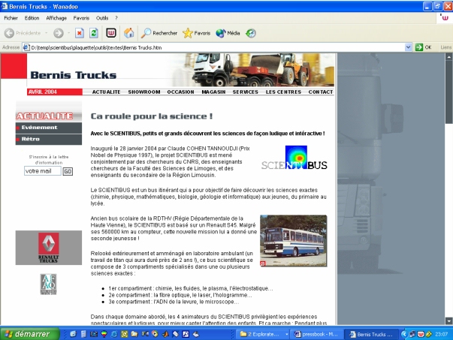Open the Affichage menu
The image size is (453, 340).
pos(57,17)
